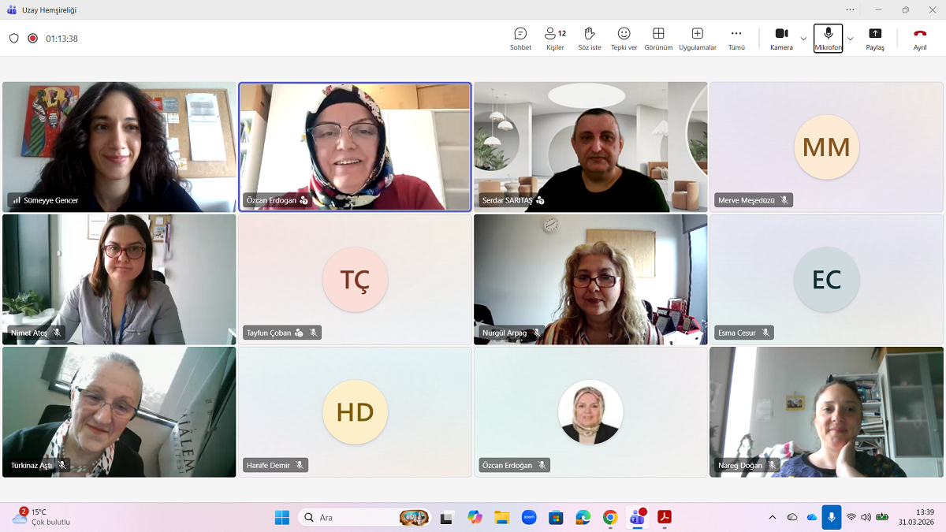Image resolution: width=946 pixels, height=532 pixels.
Task: Leave the meeting with Ayrıl
Action: point(920,38)
